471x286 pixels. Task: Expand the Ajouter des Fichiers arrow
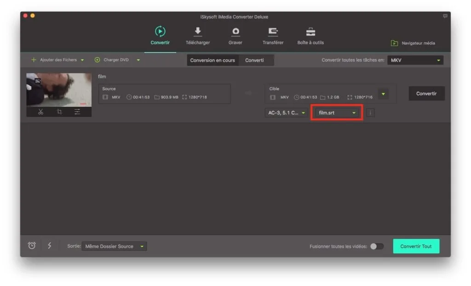click(82, 60)
